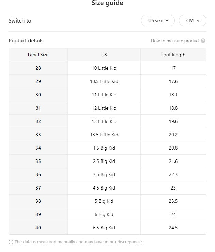Click the 6.5 Big Kid cell
215x252 pixels.
[x=104, y=228]
